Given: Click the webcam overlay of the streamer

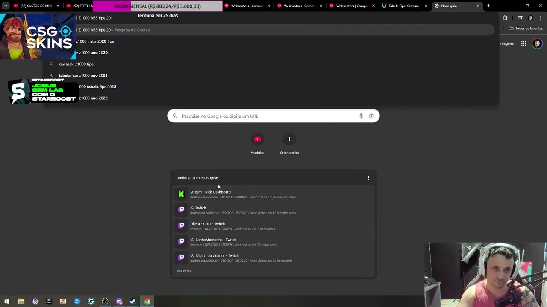Looking at the screenshot, I should click(x=485, y=275).
